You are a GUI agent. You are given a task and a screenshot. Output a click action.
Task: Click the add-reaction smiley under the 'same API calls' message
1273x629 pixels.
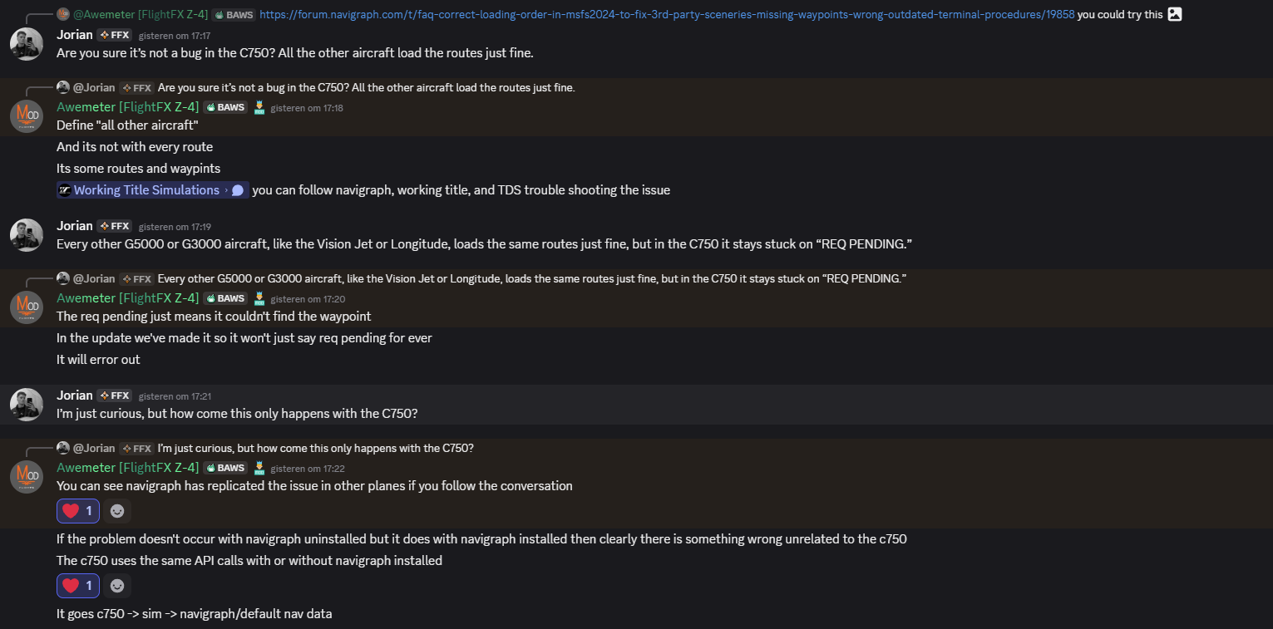pos(117,586)
